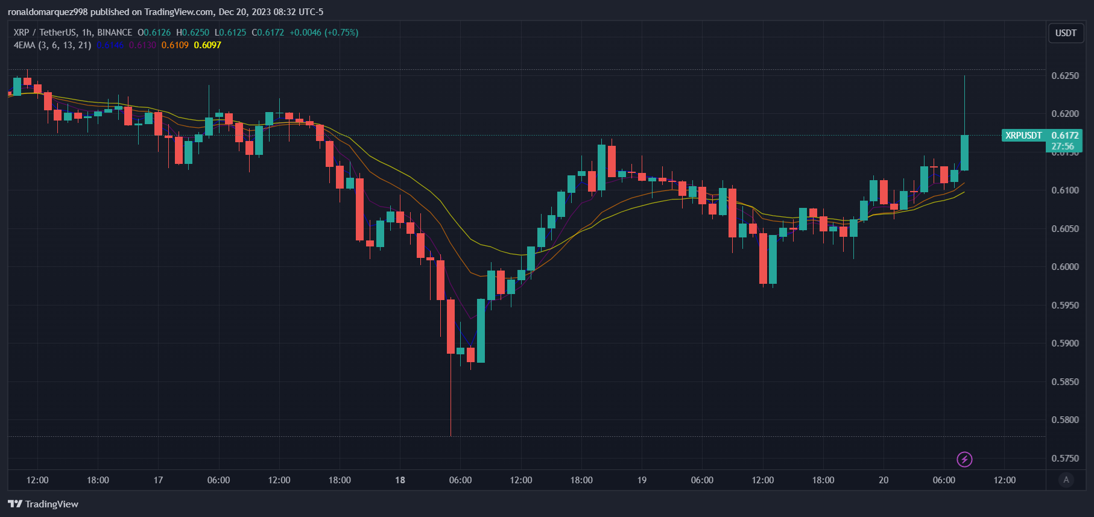Image resolution: width=1094 pixels, height=517 pixels.
Task: Click the orange EMA value 0.6109
Action: click(175, 45)
